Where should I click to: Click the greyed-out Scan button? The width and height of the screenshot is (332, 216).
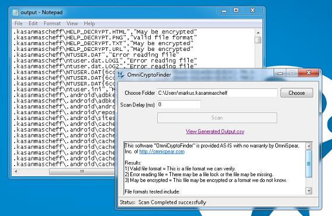pyautogui.click(x=217, y=118)
